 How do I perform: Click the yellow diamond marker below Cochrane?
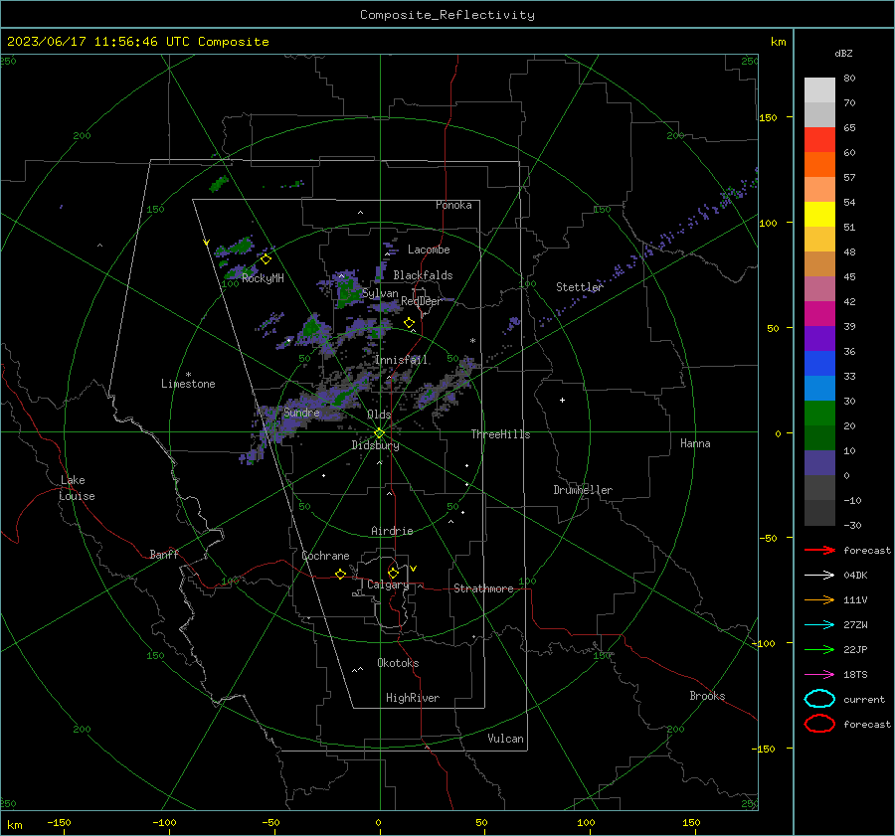(x=340, y=574)
